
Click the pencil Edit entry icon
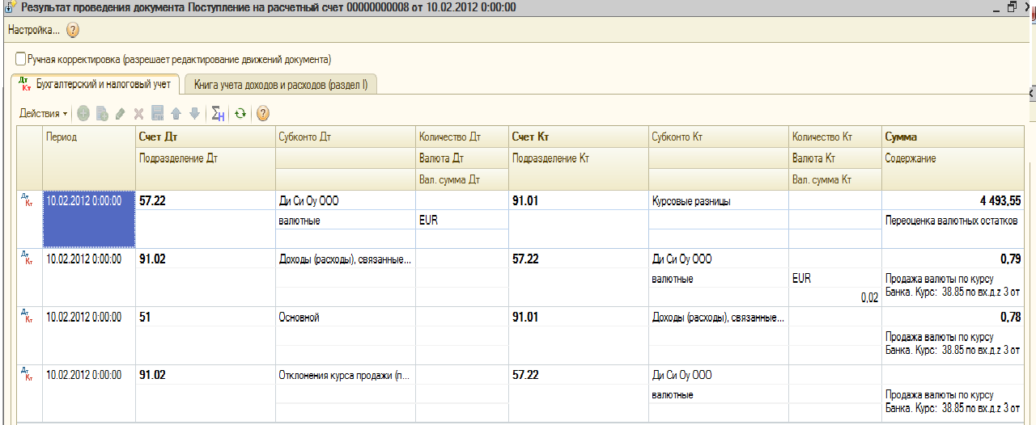point(121,114)
